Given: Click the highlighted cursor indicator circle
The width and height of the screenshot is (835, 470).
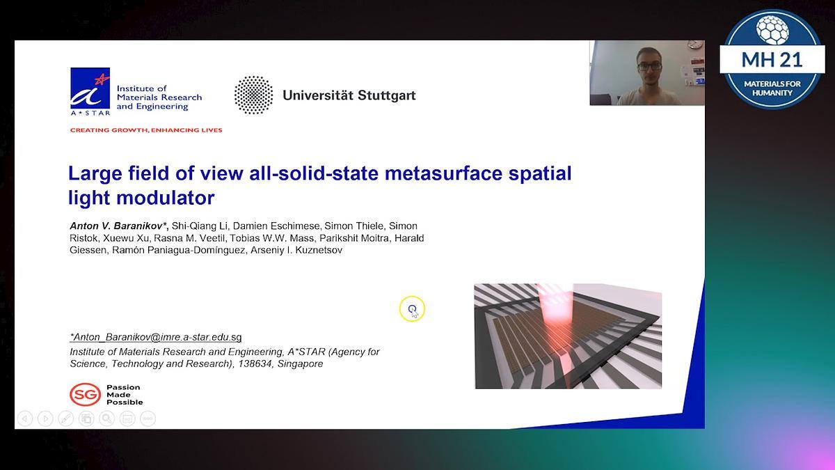Looking at the screenshot, I should (412, 308).
